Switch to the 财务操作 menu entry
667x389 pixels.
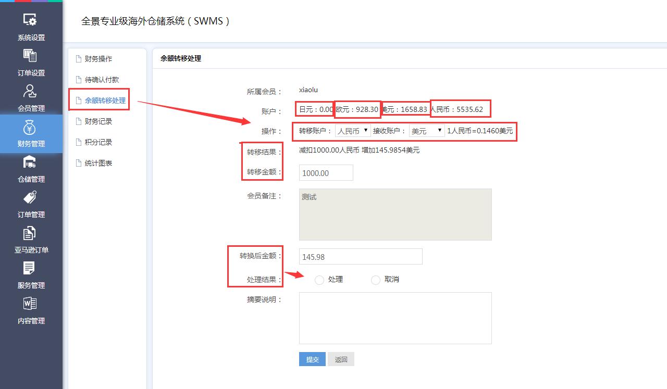[x=98, y=59]
